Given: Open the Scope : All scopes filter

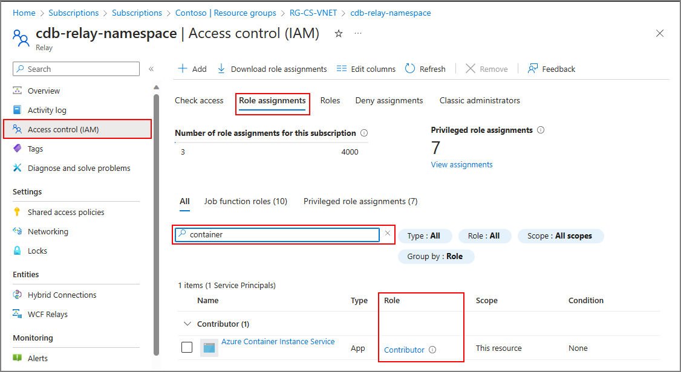Looking at the screenshot, I should coord(560,236).
